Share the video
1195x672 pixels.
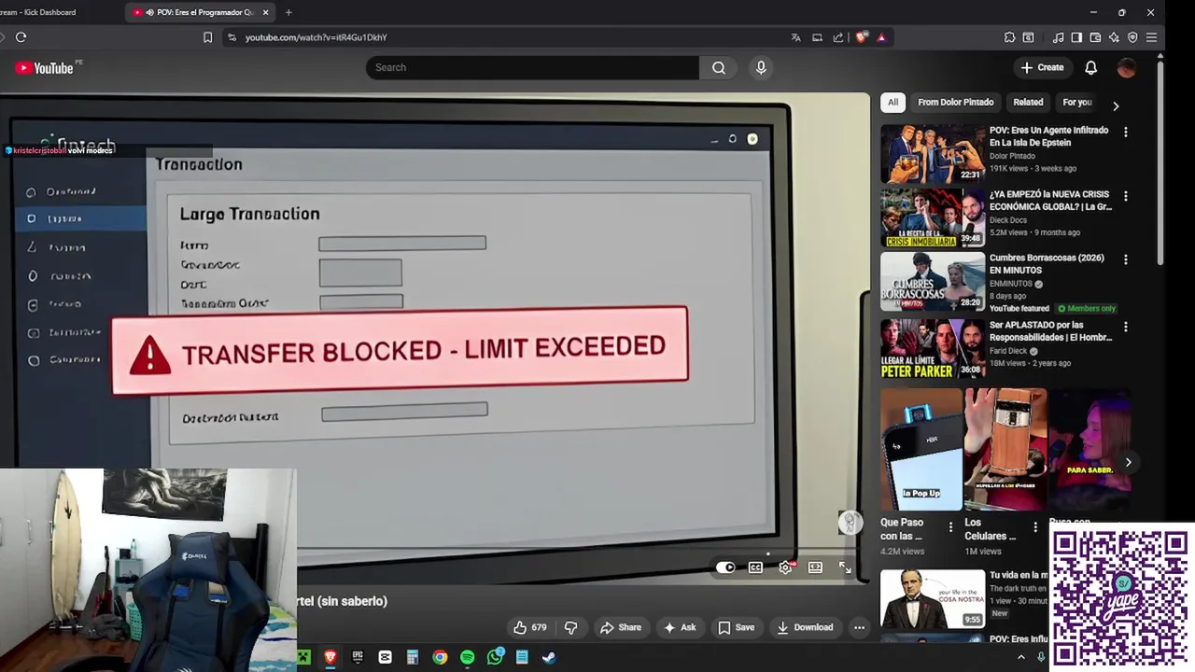[x=621, y=627]
